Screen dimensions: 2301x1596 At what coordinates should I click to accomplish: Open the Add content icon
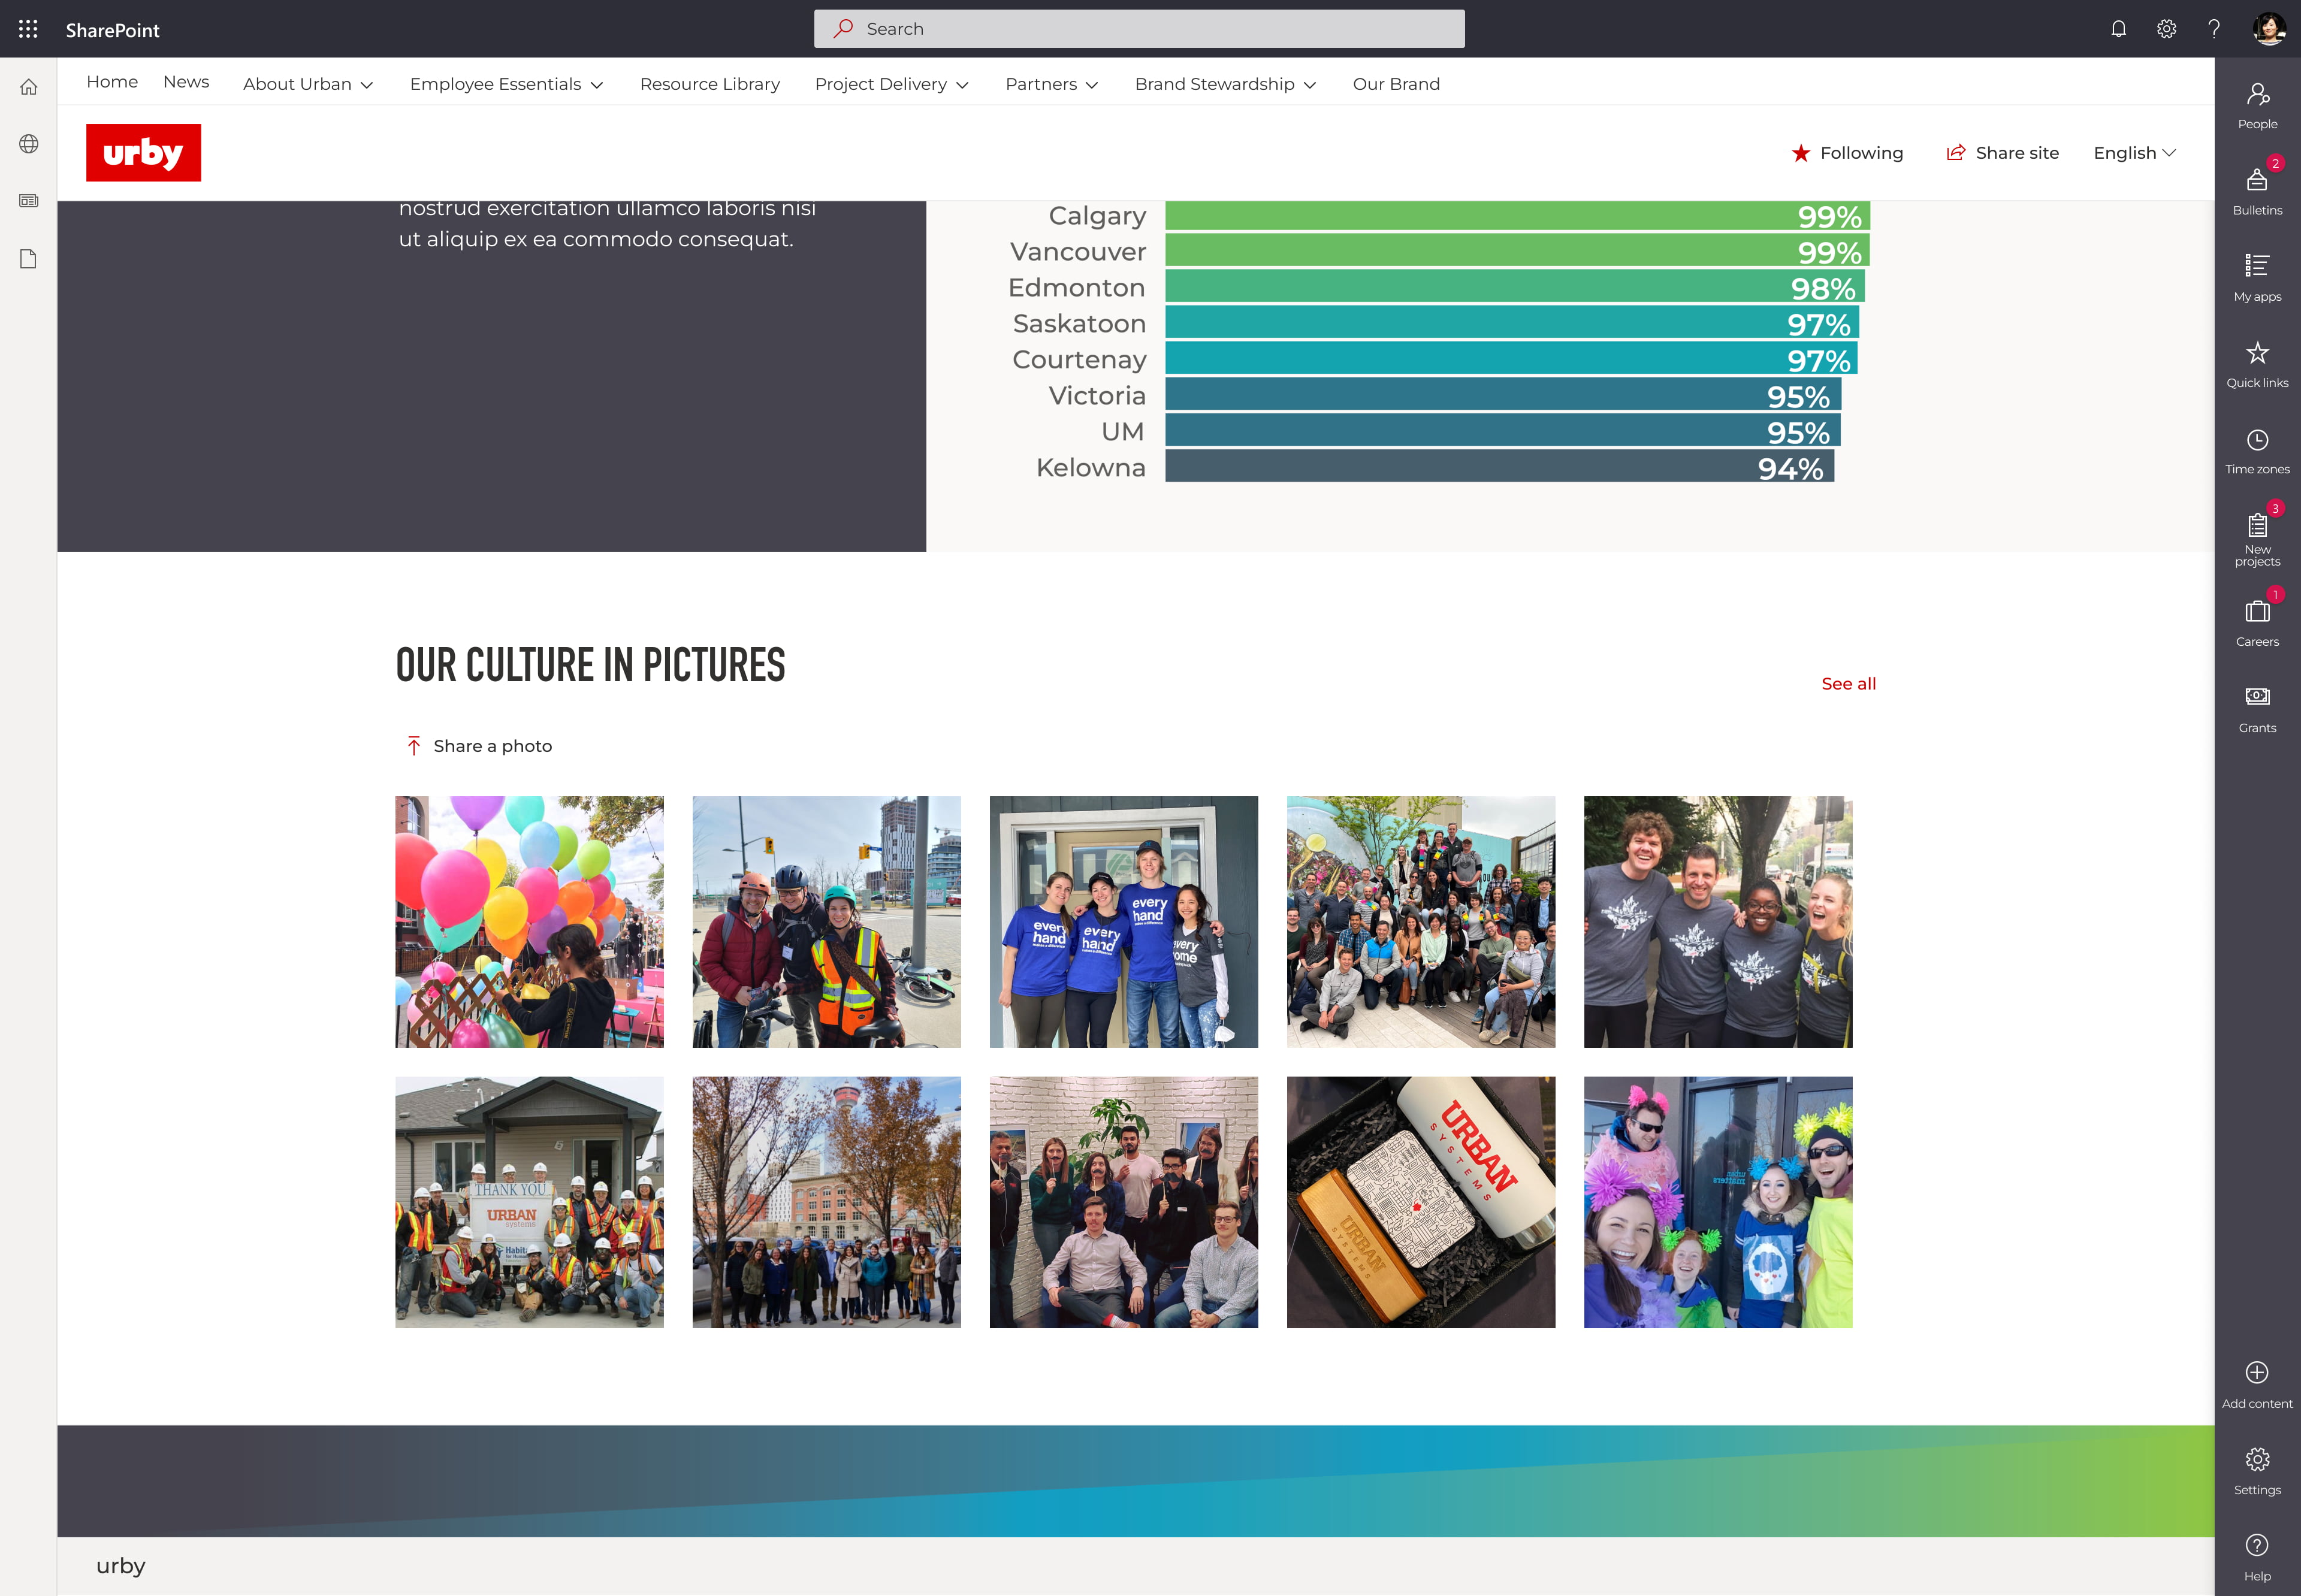(2257, 1372)
